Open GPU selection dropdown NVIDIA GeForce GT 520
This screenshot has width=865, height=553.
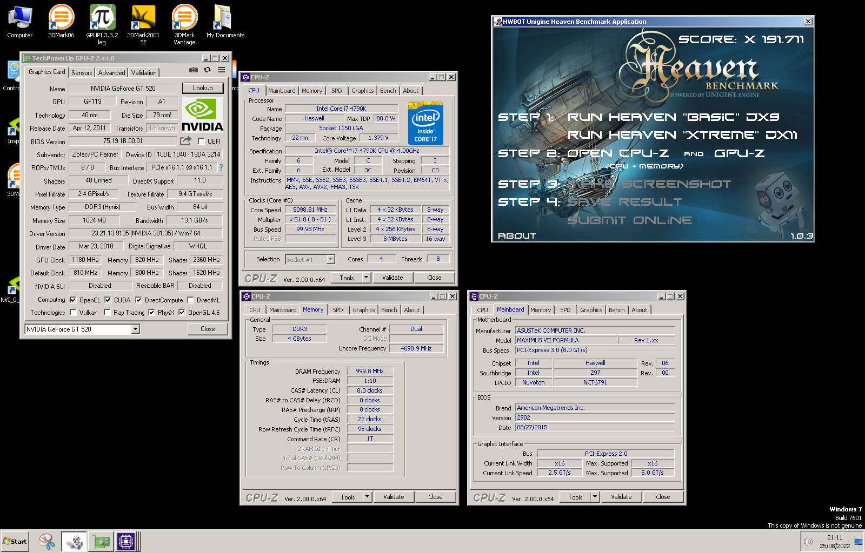82,329
